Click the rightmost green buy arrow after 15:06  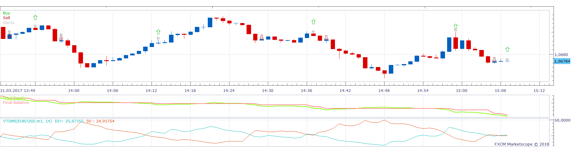point(507,49)
